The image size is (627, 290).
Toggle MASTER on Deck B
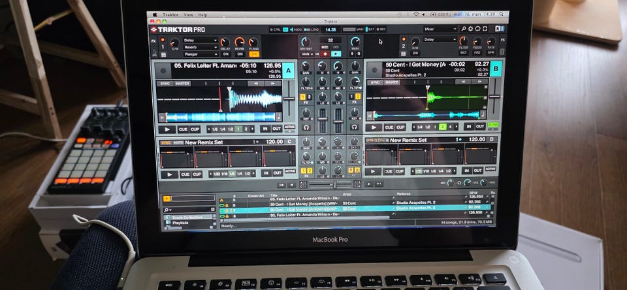pyautogui.click(x=391, y=82)
